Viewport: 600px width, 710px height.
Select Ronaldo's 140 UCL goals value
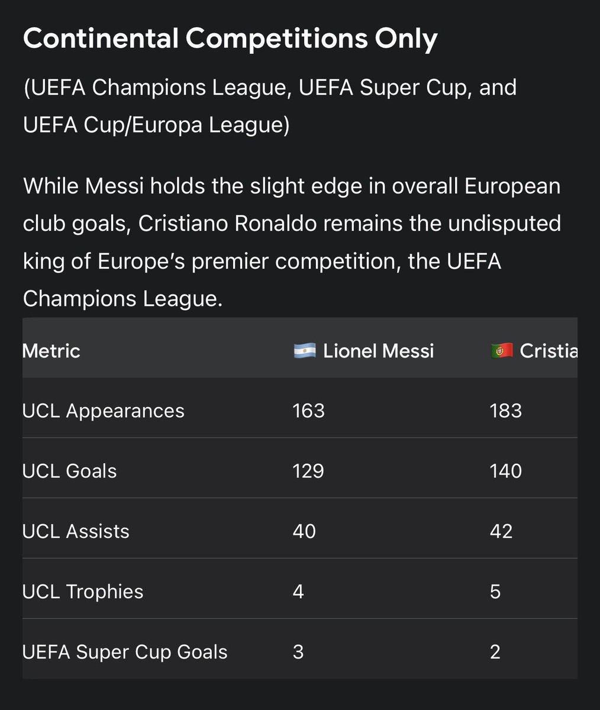506,471
